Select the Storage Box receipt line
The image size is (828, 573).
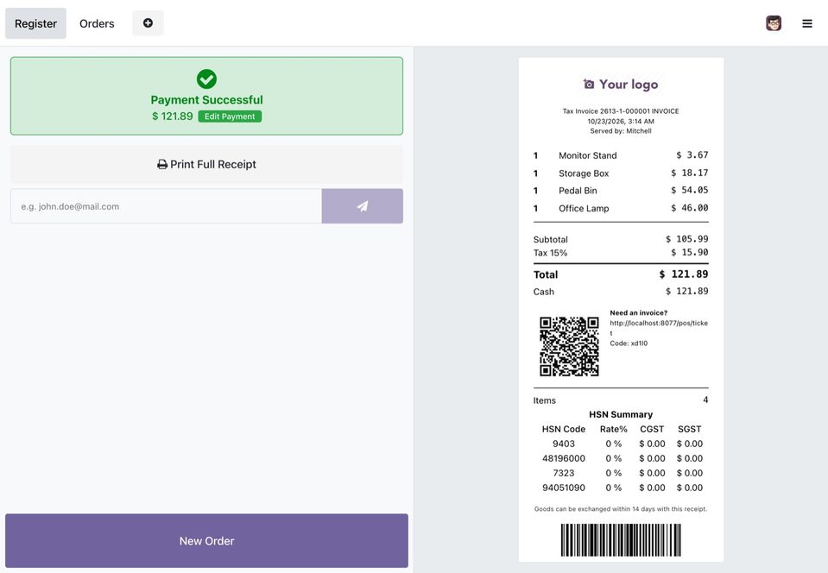pyautogui.click(x=621, y=173)
